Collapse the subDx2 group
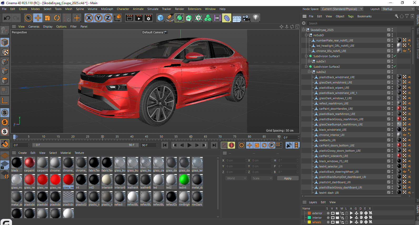The image size is (419, 225). (309, 72)
